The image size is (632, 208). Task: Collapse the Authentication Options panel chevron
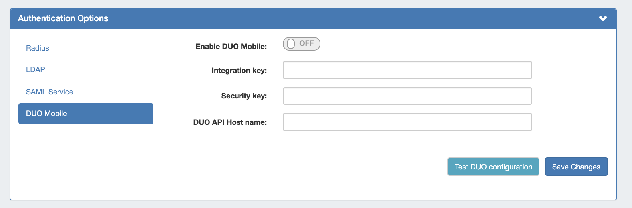603,18
